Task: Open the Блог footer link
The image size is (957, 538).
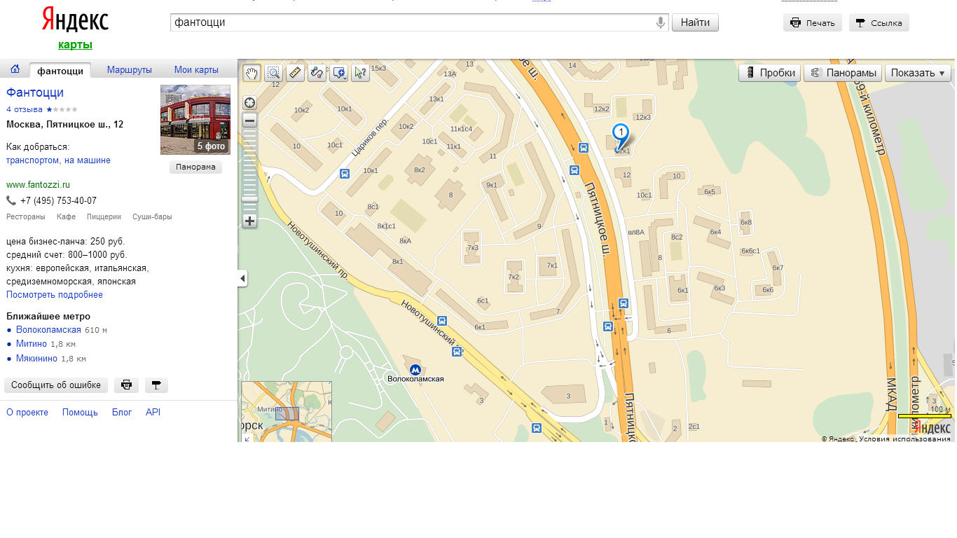Action: click(122, 413)
